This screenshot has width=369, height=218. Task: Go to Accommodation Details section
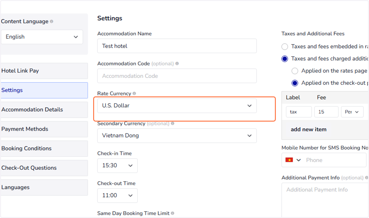(x=44, y=110)
